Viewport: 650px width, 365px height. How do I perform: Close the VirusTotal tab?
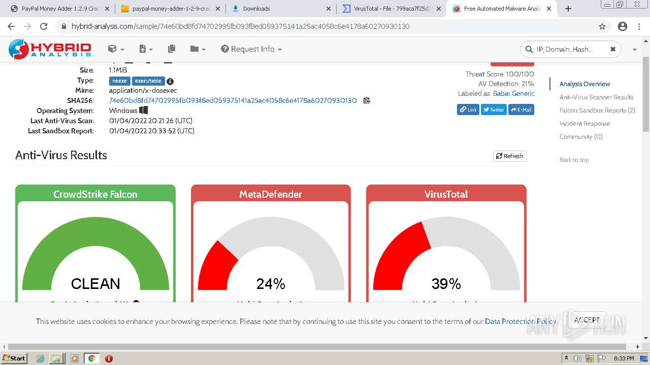pos(439,9)
